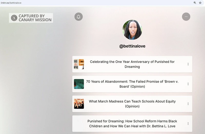
Task: Click the bell subscribe icon
Action: [78, 17]
